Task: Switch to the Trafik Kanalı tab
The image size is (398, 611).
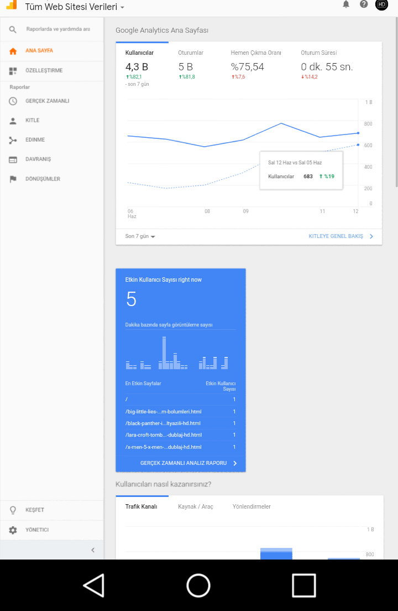Action: (x=141, y=506)
